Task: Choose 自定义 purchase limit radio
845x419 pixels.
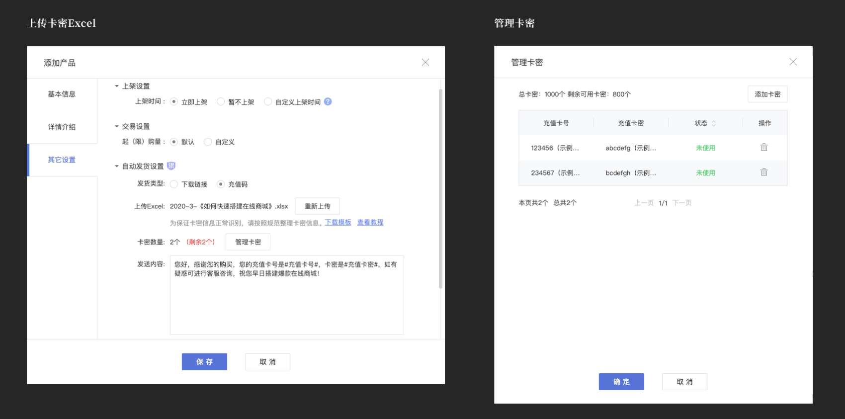Action: (208, 142)
